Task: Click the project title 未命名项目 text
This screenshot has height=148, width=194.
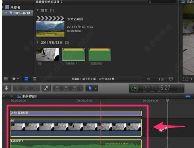Action: click(75, 19)
